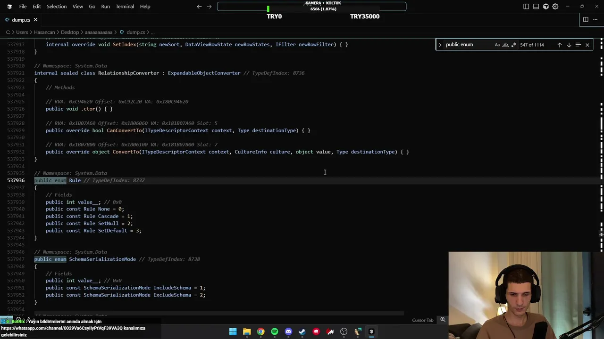Click the 'SetDefault = 3' constant line
The height and width of the screenshot is (339, 604).
pos(93,231)
